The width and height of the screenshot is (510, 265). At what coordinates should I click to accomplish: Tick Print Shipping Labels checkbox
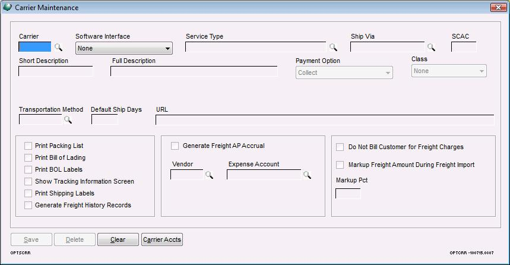pos(28,193)
